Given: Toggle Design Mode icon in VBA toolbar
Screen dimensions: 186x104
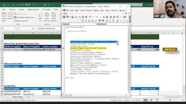Looking at the screenshot, I should (x=107, y=17).
